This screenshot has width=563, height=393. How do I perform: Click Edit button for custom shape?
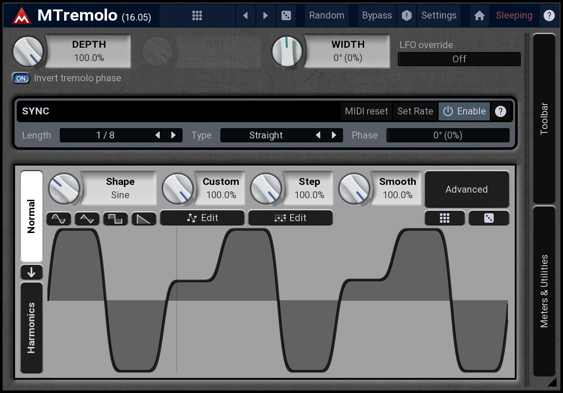202,218
